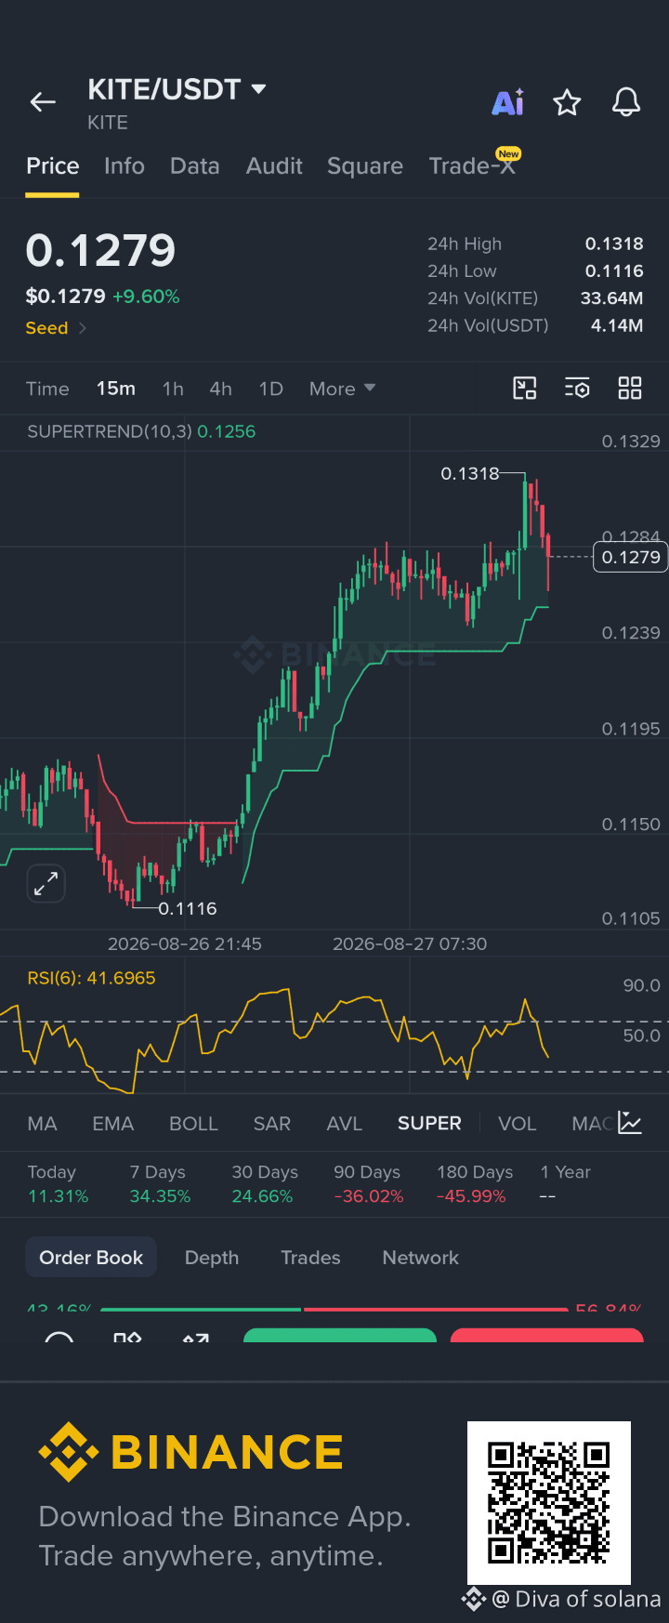Open the Depth tab

tap(212, 1258)
